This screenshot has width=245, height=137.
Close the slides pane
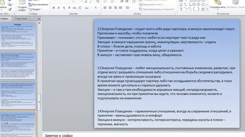click(39, 19)
